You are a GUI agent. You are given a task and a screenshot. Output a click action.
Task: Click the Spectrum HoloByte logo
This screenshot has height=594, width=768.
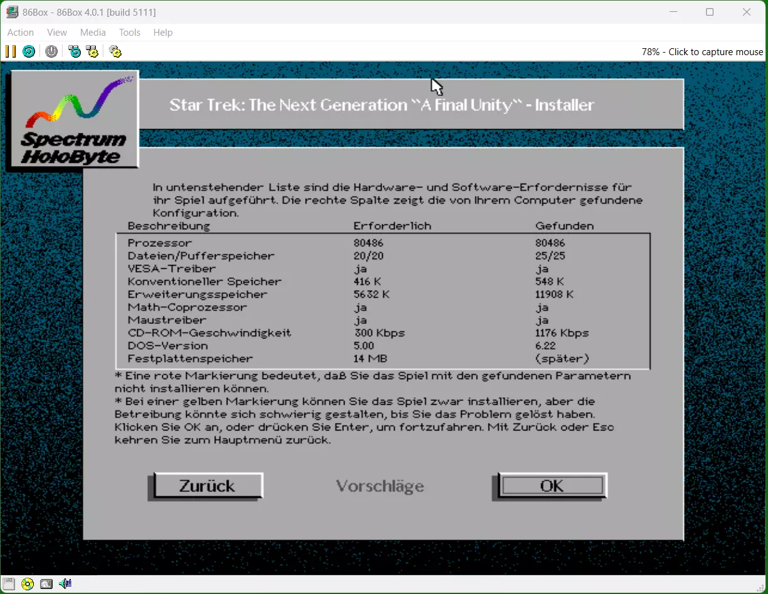[73, 120]
